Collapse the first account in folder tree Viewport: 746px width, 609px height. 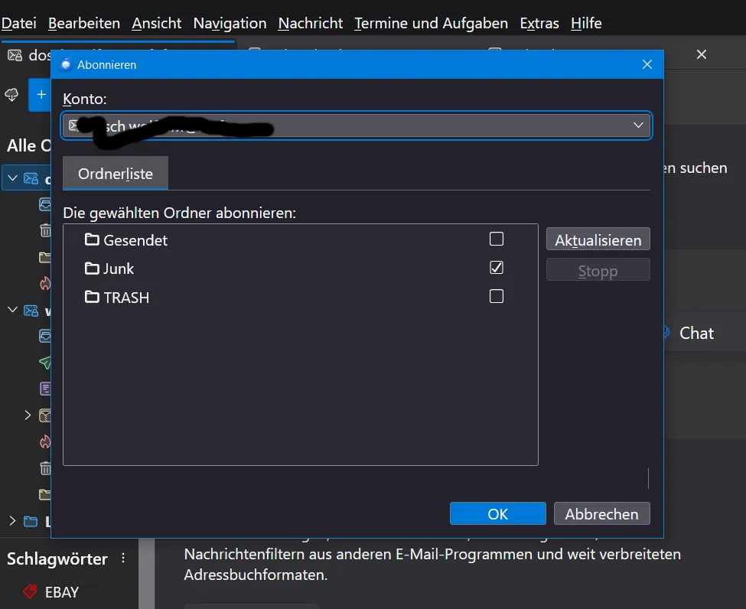tap(13, 178)
